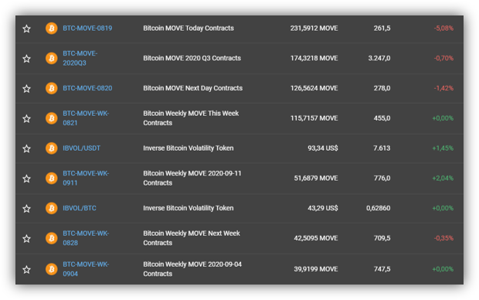Select price '747,5'
Screen dimensions: 479x300
point(382,269)
